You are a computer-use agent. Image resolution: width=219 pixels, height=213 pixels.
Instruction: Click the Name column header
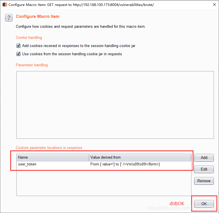click(x=53, y=157)
